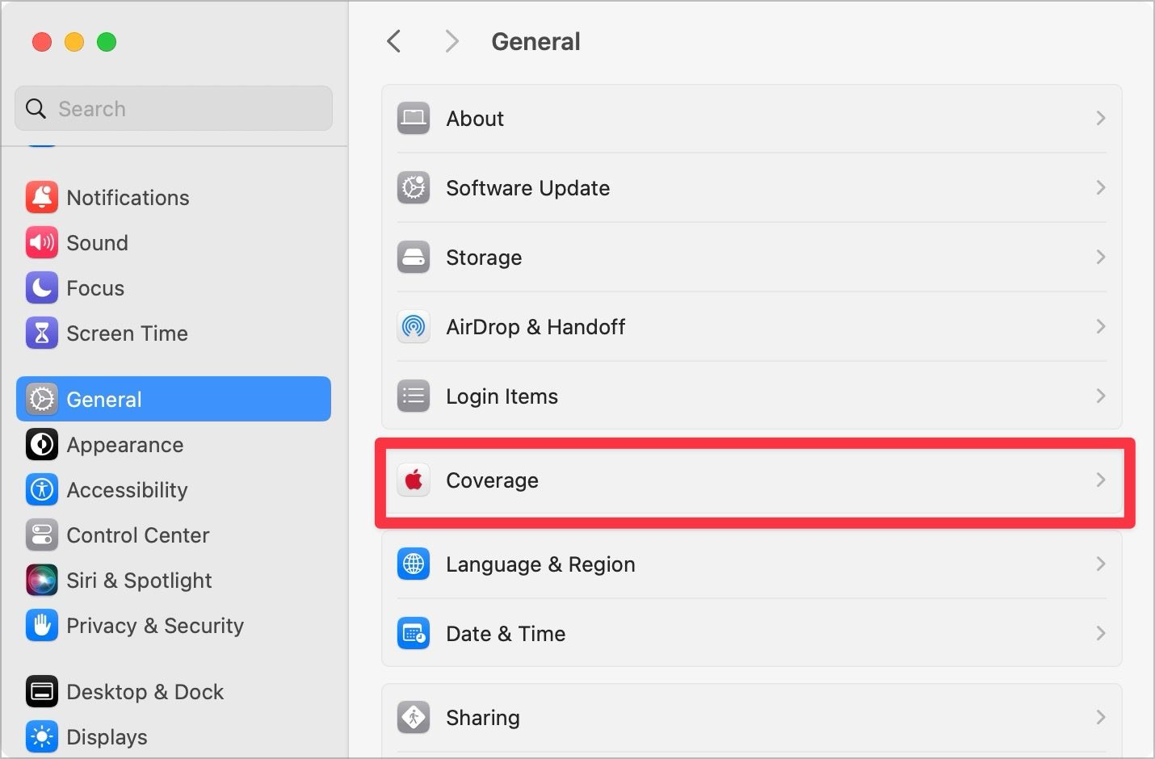Open Accessibility settings
The height and width of the screenshot is (759, 1155).
click(x=127, y=490)
